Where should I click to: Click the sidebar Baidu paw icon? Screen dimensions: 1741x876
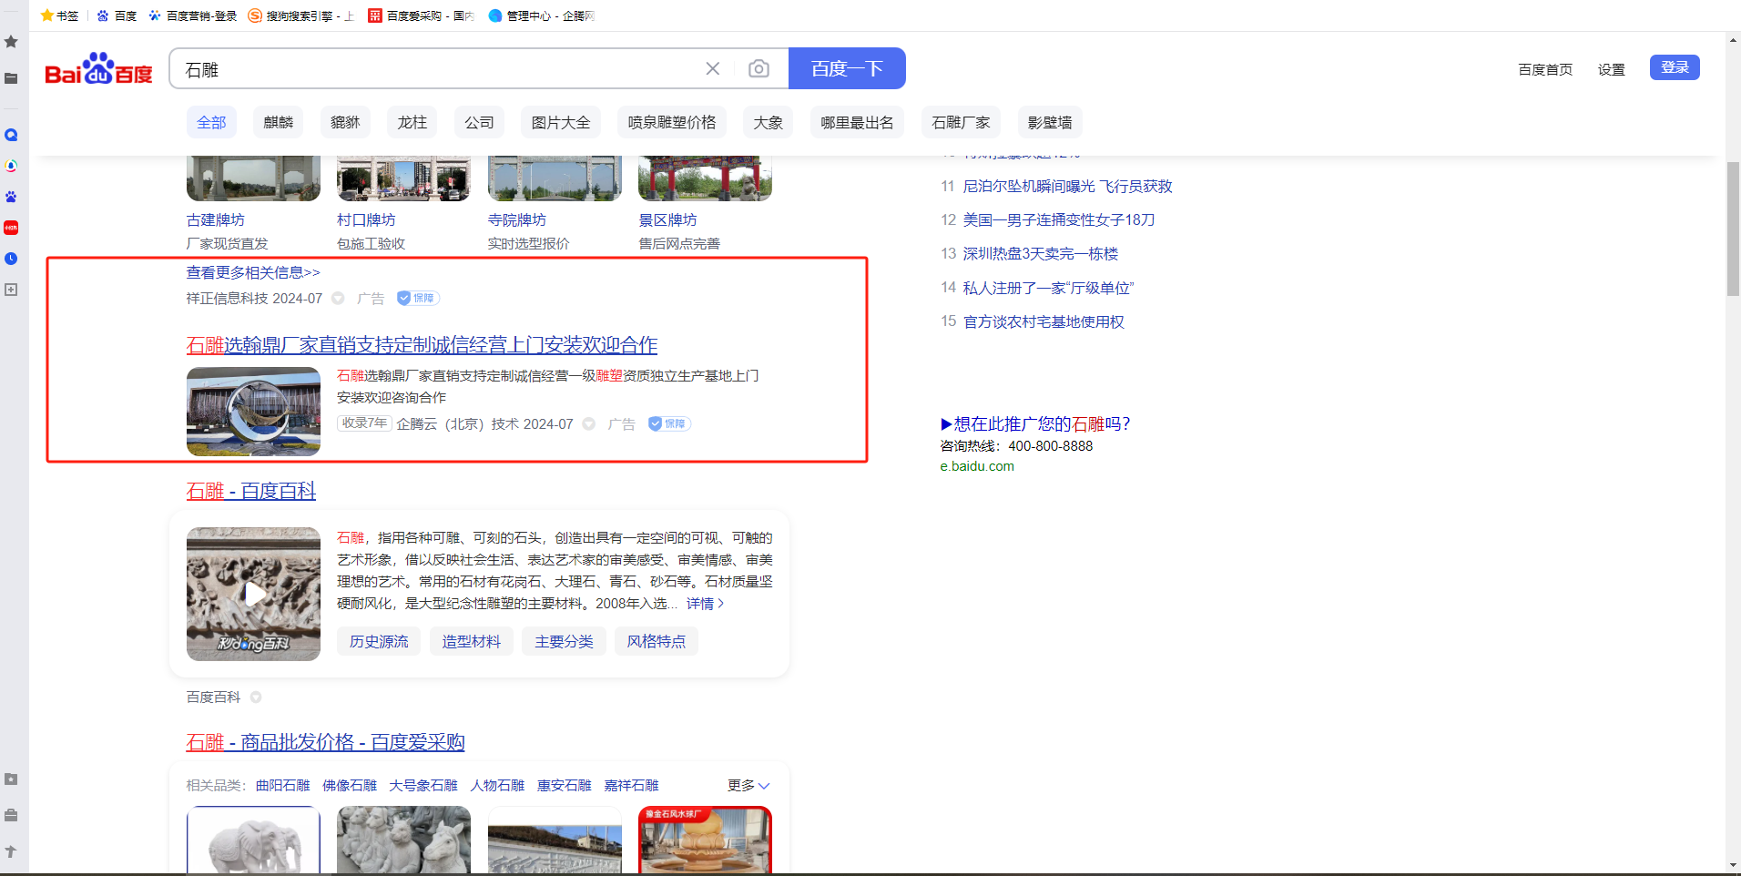11,197
